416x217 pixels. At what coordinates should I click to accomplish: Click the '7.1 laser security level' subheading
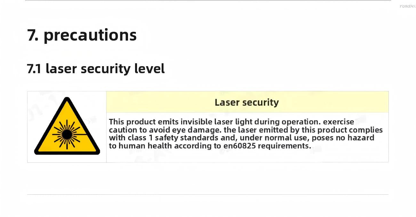pos(96,68)
